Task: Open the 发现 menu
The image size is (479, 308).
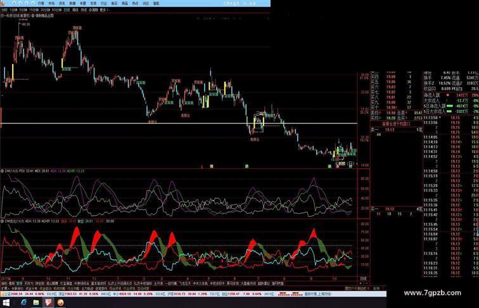Action: (94, 3)
